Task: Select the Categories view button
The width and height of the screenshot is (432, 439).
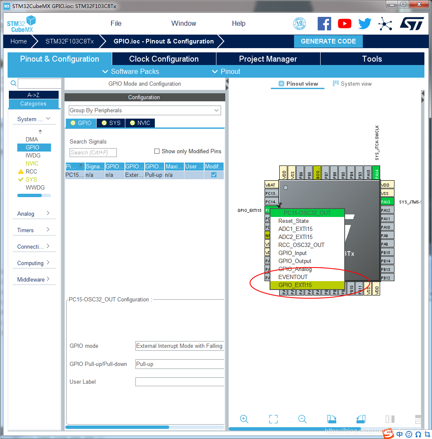Action: click(34, 103)
